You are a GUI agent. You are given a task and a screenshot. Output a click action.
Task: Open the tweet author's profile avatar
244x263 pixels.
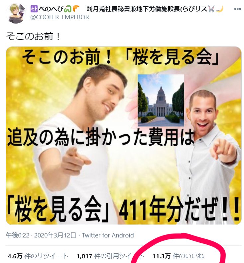pos(16,13)
